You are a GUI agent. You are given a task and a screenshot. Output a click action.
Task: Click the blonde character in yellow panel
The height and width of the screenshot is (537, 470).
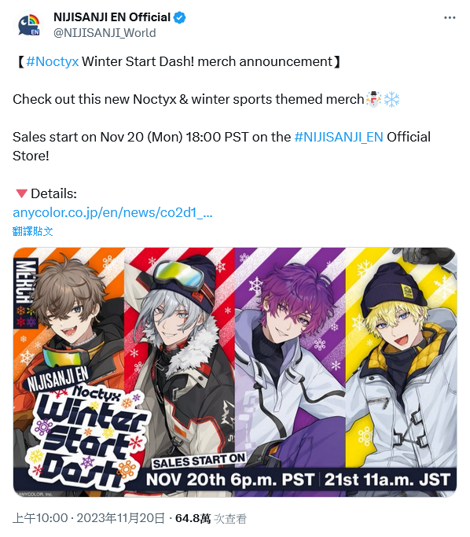point(401,356)
